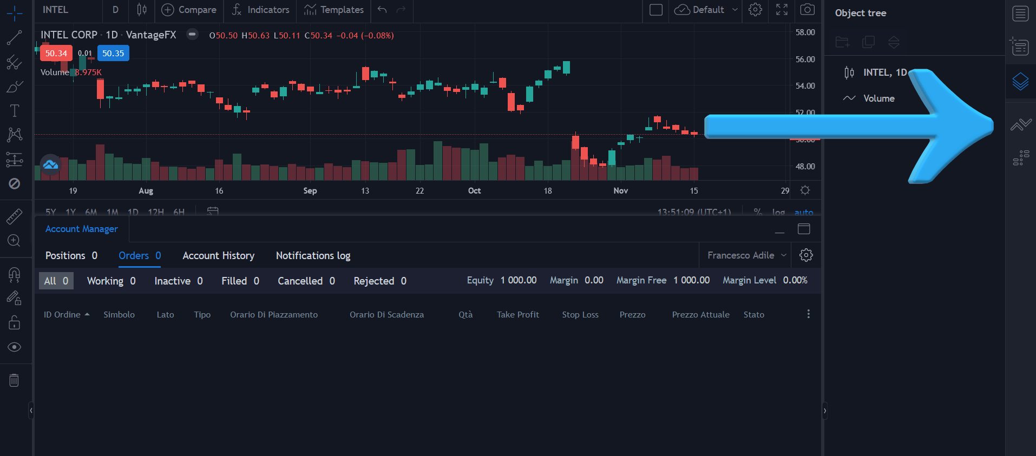Open Account Manager settings gear

tap(806, 255)
